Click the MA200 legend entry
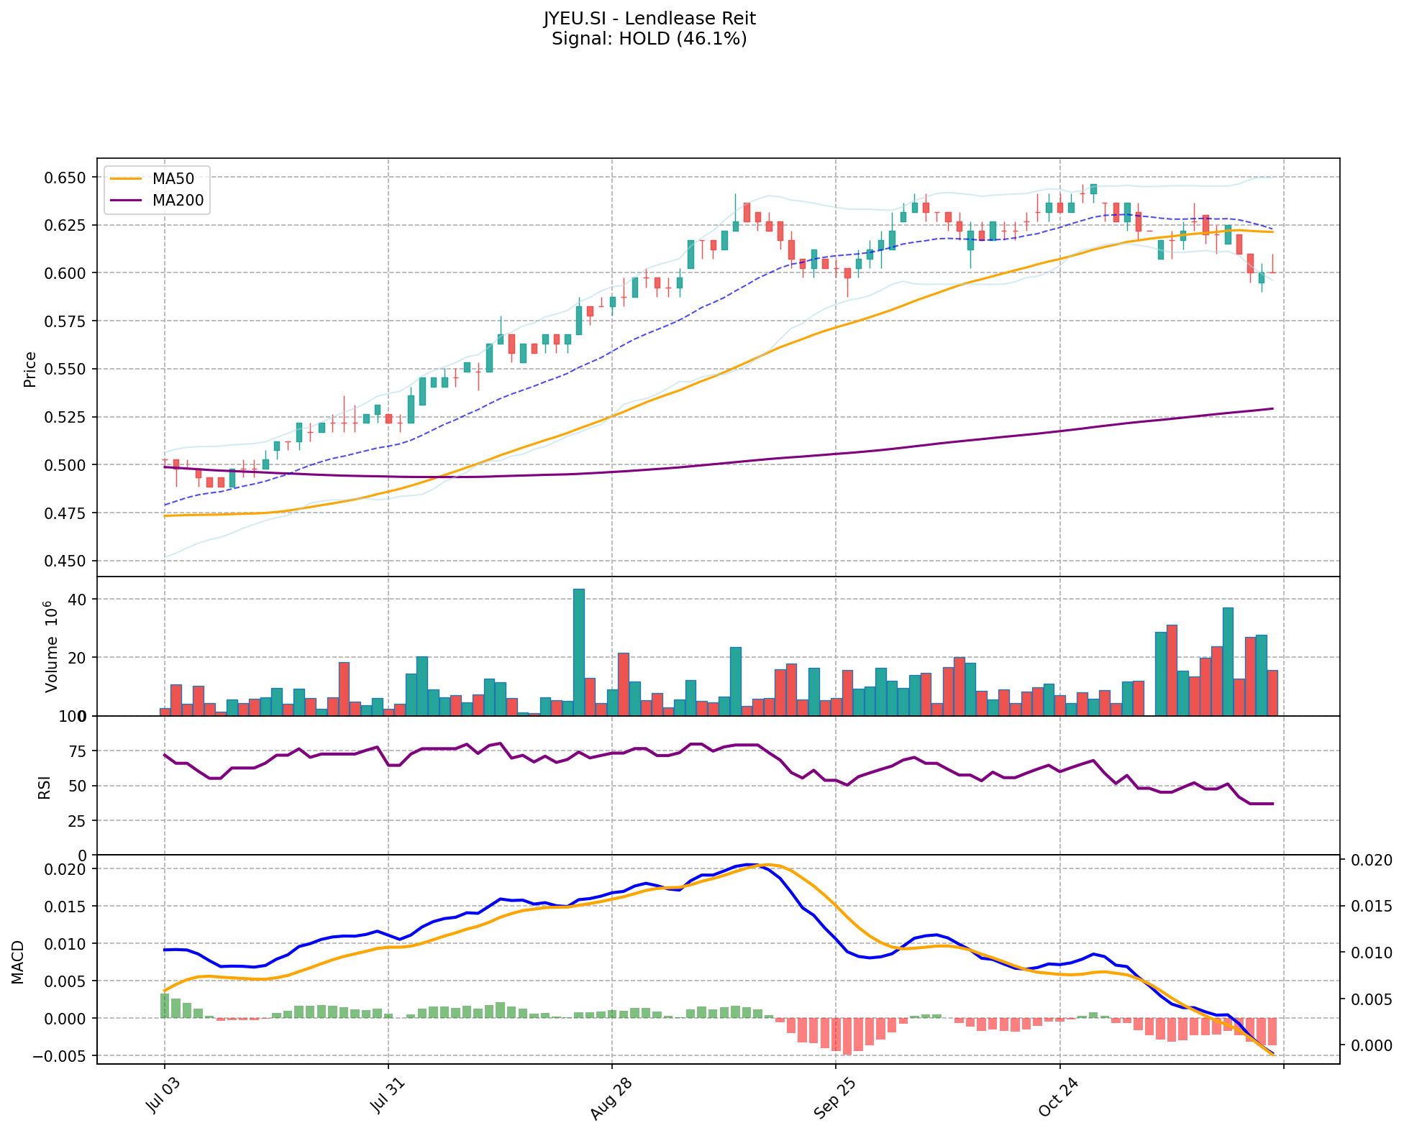This screenshot has height=1133, width=1404. click(177, 201)
